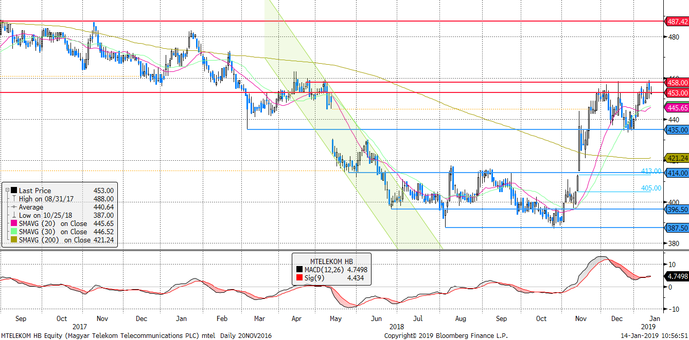Viewport: 689px width, 340px height.
Task: Click the red Sig(9) legend swatch
Action: [x=301, y=278]
